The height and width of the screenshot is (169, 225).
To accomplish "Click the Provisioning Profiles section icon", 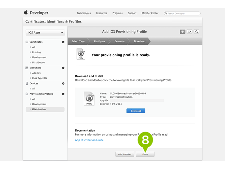I will click(27, 94).
